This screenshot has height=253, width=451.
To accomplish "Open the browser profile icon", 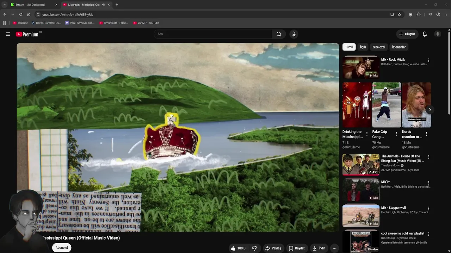I will point(438,14).
